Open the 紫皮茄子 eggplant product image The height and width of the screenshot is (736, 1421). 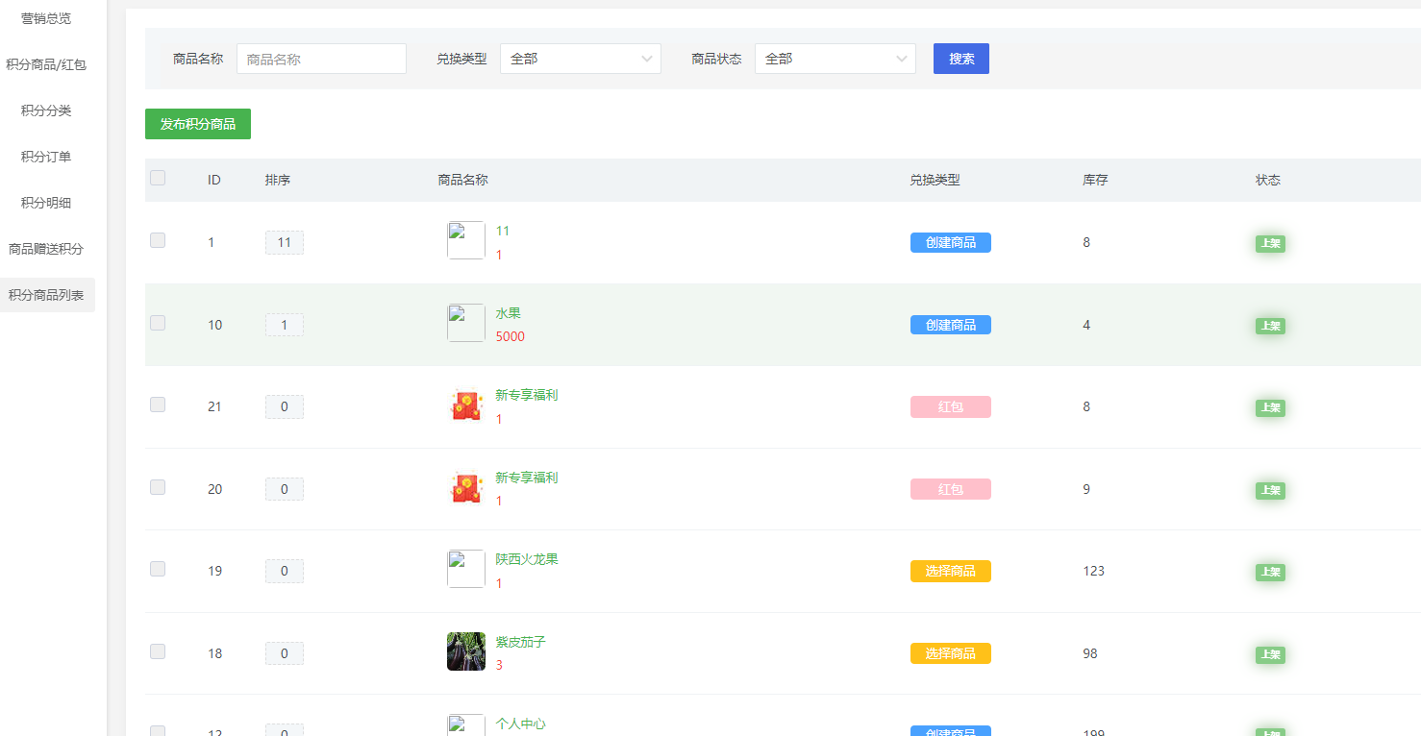(466, 651)
